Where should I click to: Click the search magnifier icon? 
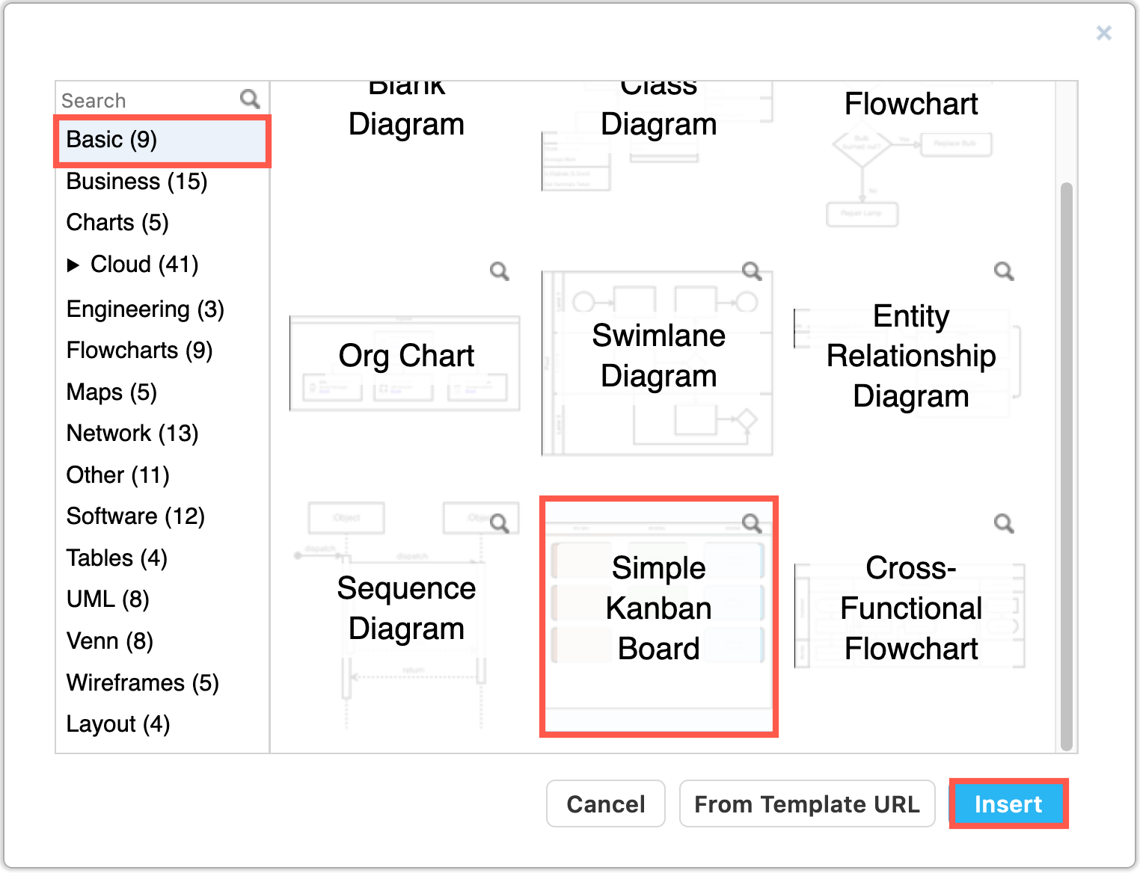(x=248, y=98)
